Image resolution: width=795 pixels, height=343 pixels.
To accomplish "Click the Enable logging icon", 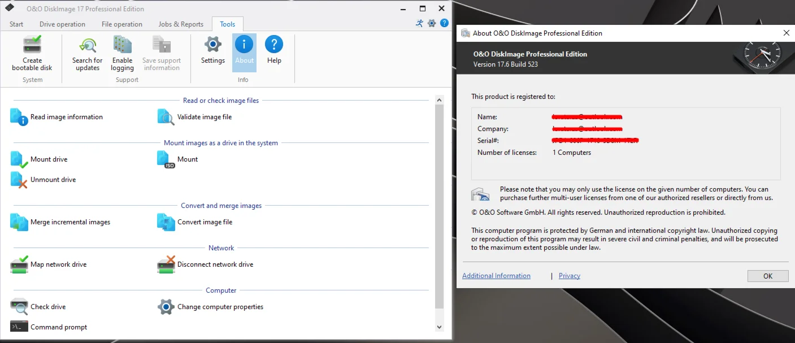I will tap(122, 45).
